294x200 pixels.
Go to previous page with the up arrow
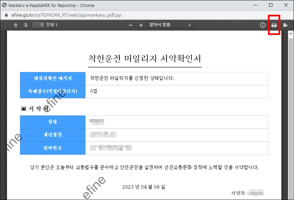(16, 25)
